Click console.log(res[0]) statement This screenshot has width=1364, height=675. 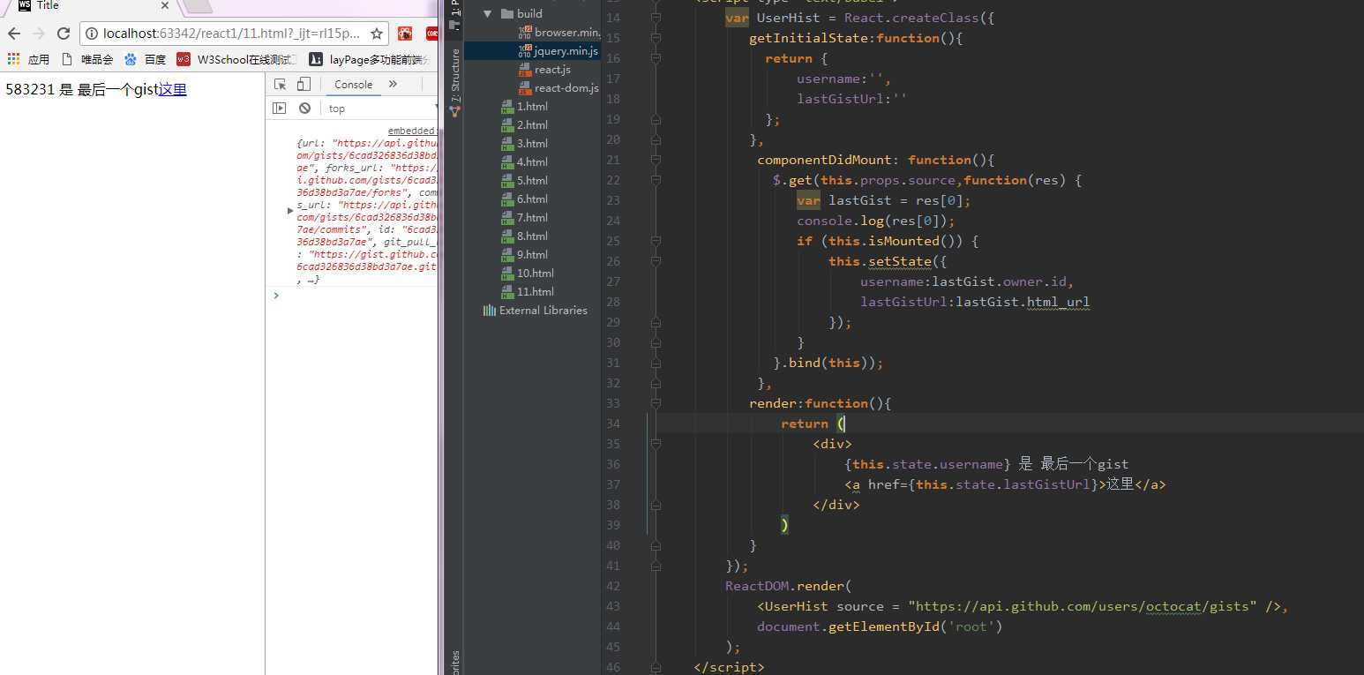pyautogui.click(x=876, y=221)
